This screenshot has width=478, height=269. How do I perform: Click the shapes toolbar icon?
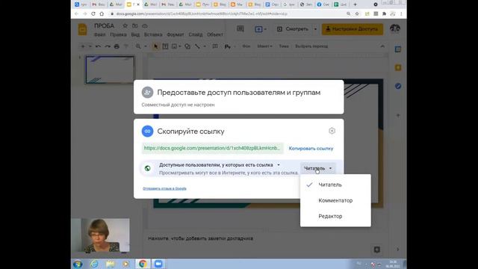click(187, 46)
